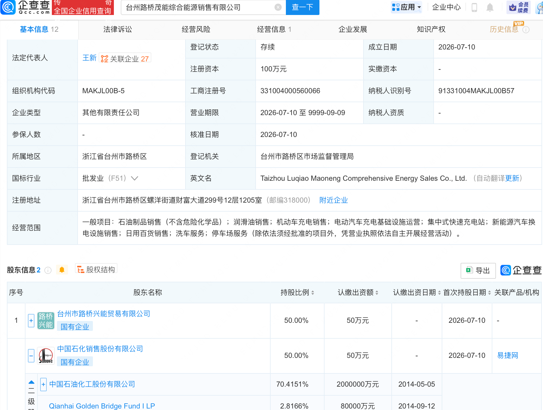Image resolution: width=543 pixels, height=410 pixels.
Task: Open the 易捷网 related product link
Action: click(508, 355)
